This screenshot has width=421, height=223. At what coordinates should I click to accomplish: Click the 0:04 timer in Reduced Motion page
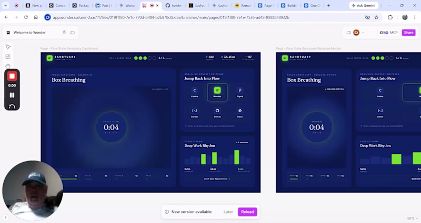[x=317, y=128]
